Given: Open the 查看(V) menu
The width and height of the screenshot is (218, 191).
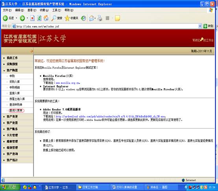Looking at the screenshot, I should (32, 10).
